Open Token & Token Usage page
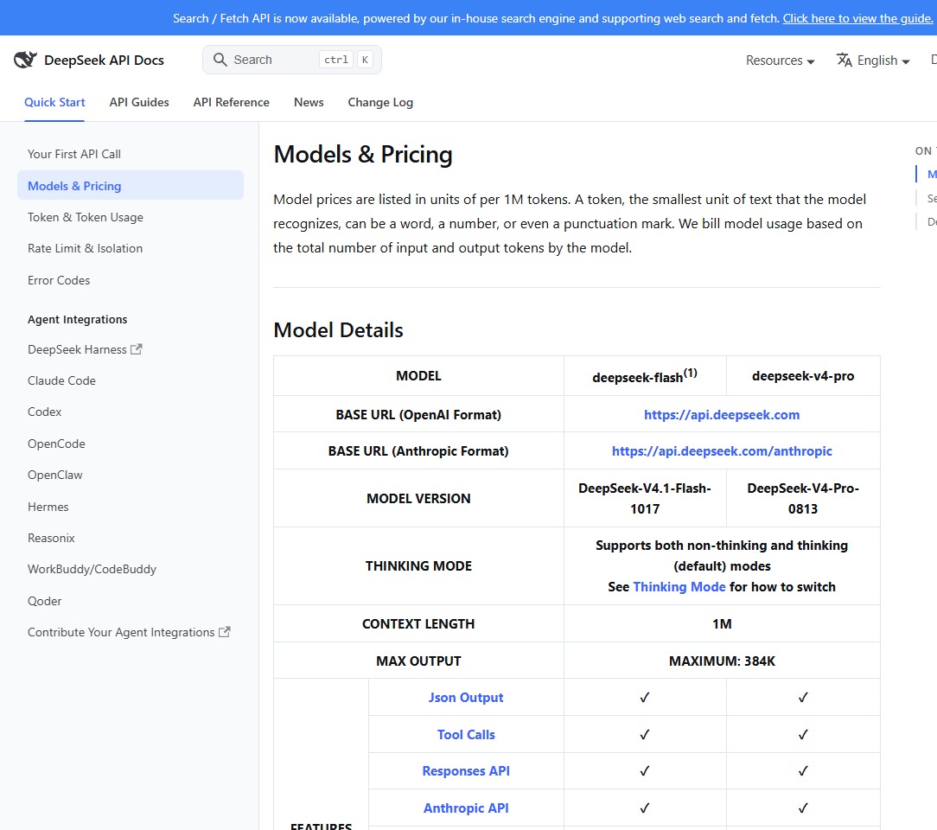Image resolution: width=937 pixels, height=830 pixels. pos(86,218)
